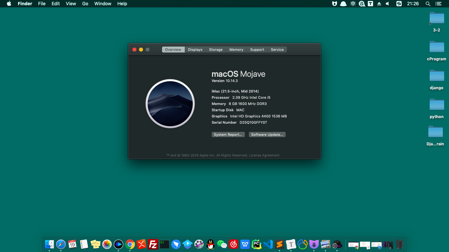Open Sublime Text from the Dock
This screenshot has width=449, height=252.
[279, 244]
